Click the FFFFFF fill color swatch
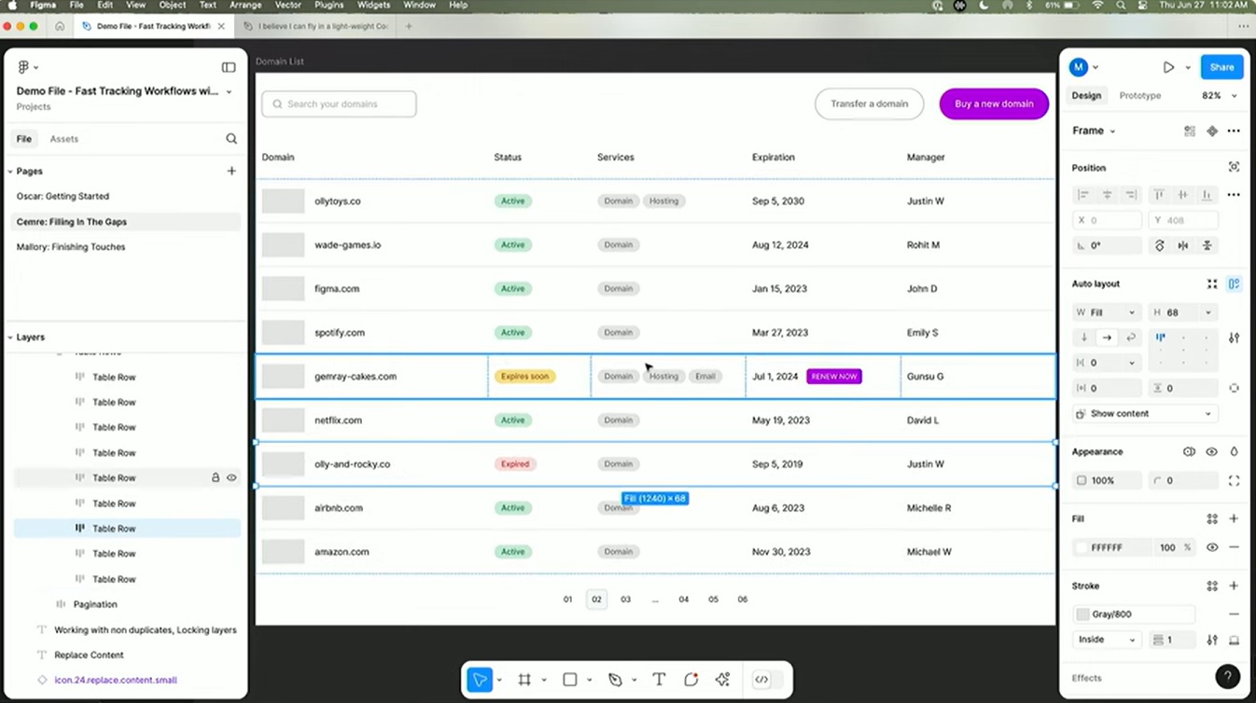 pos(1082,547)
